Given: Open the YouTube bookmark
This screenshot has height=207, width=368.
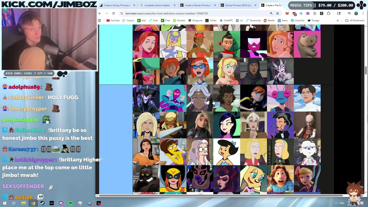Looking at the screenshot, I should [113, 20].
